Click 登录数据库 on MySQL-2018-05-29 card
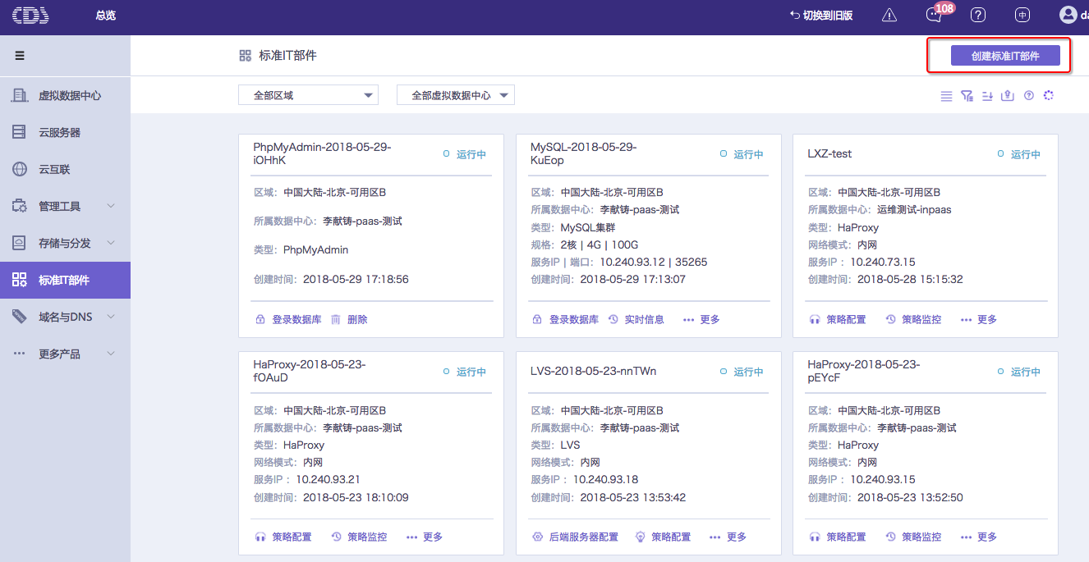 (565, 319)
